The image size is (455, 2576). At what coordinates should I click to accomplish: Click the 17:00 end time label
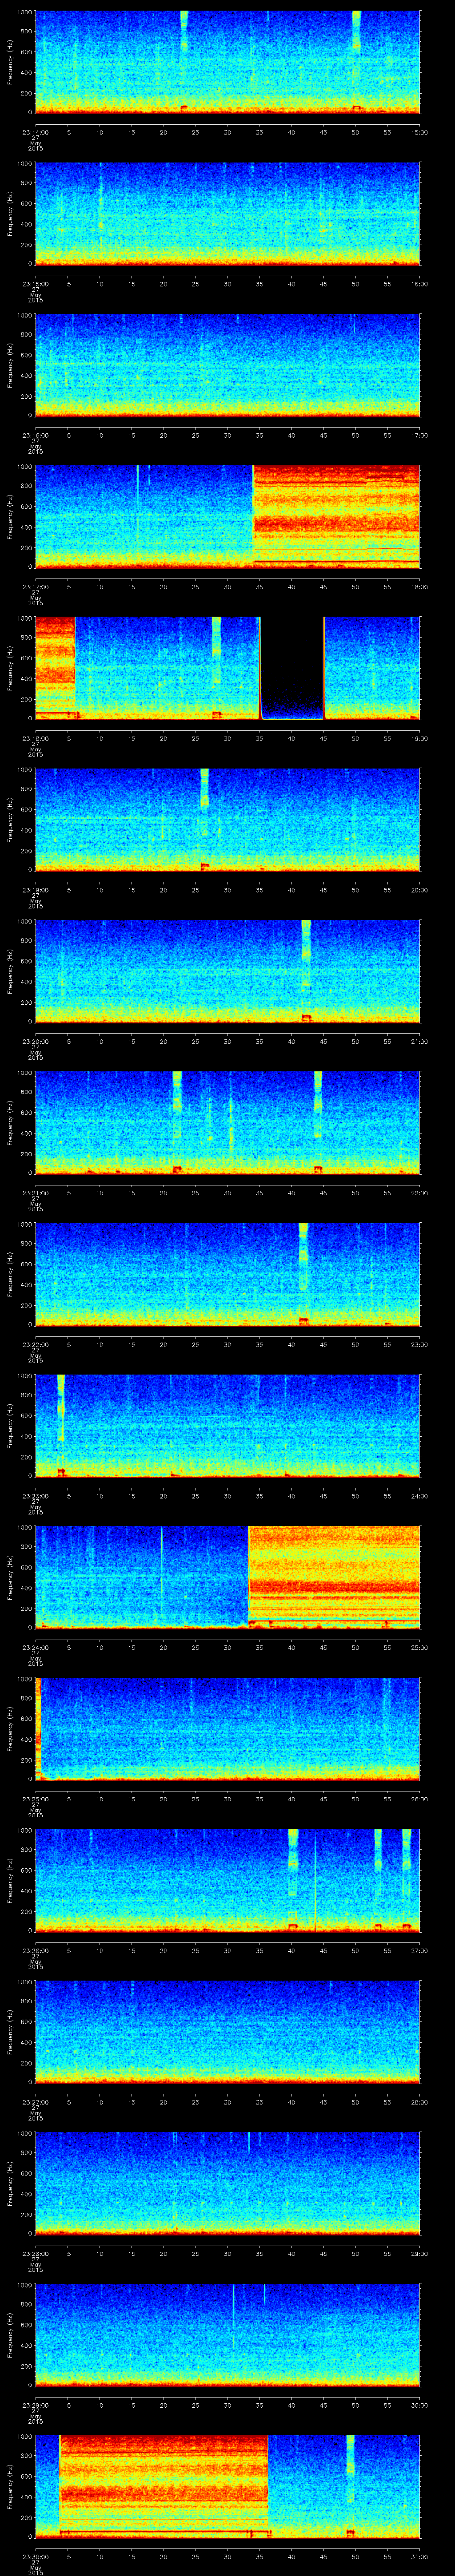(420, 435)
